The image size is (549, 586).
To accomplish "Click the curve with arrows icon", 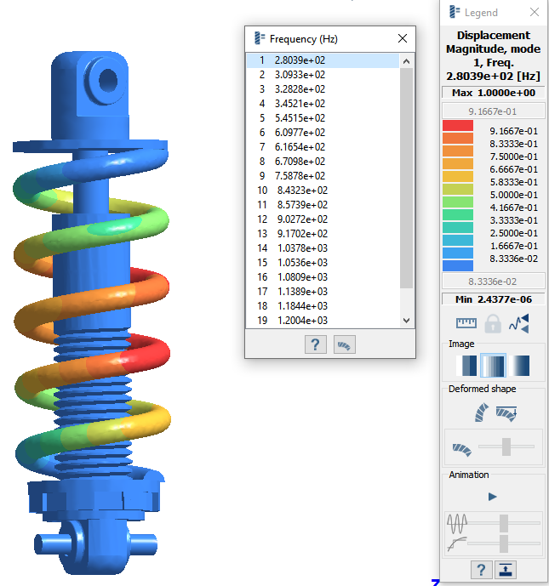I will [x=519, y=323].
